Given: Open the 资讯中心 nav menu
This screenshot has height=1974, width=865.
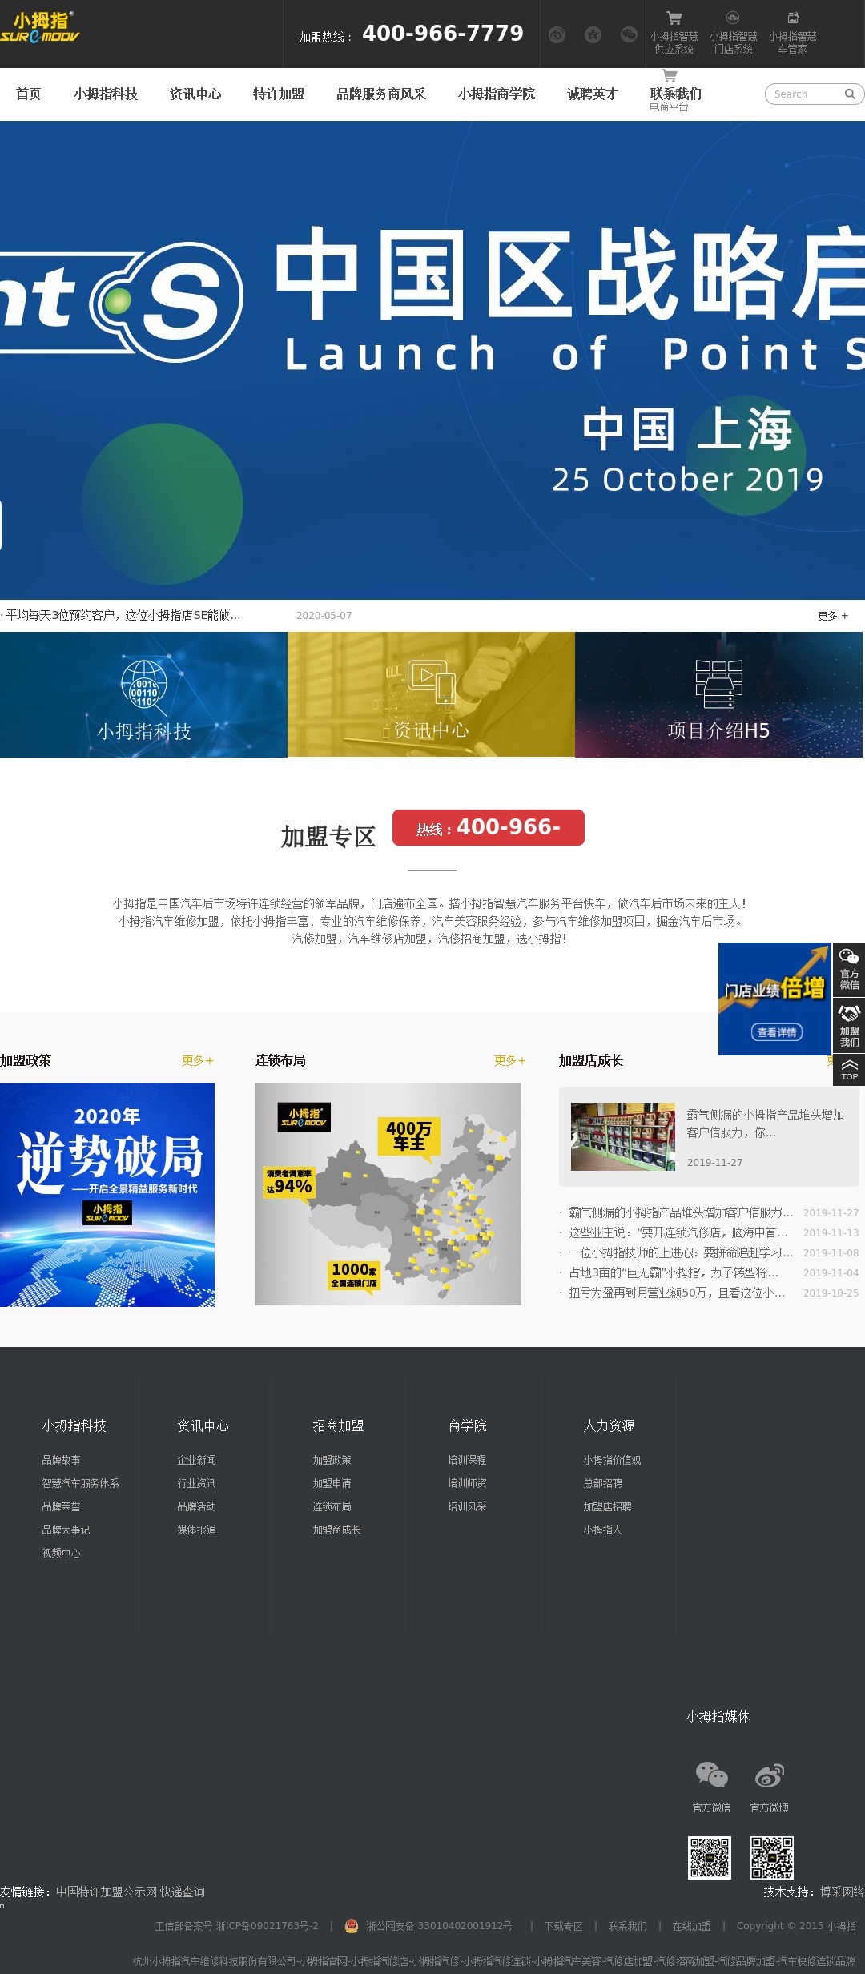Looking at the screenshot, I should (x=195, y=94).
